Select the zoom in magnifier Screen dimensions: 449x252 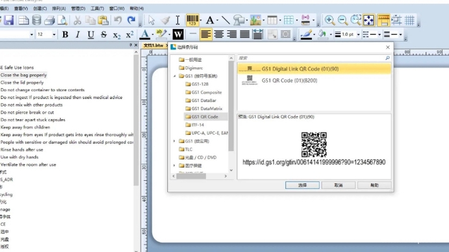(329, 20)
